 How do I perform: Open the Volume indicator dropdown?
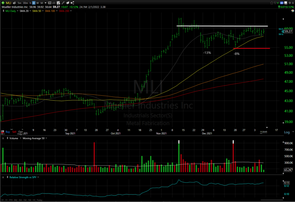20,138
